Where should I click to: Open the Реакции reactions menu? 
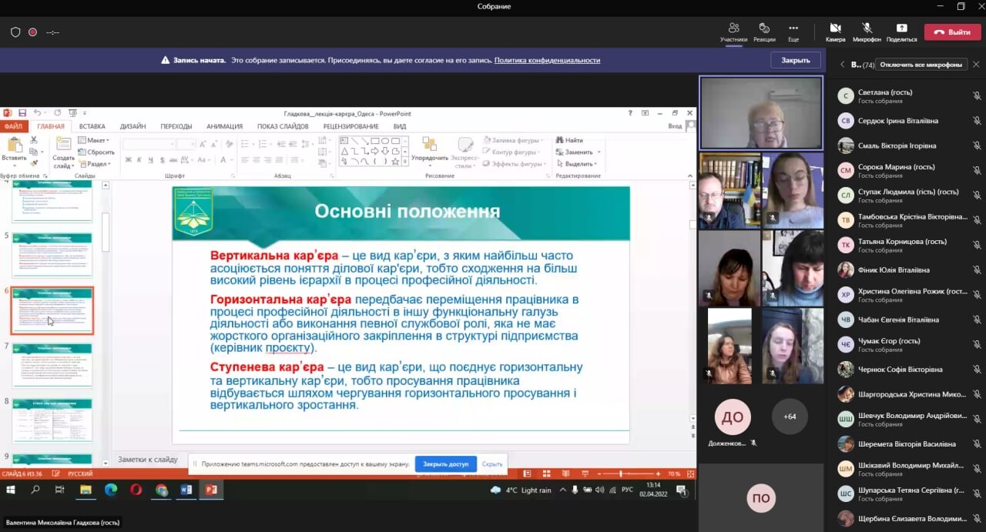[x=764, y=28]
